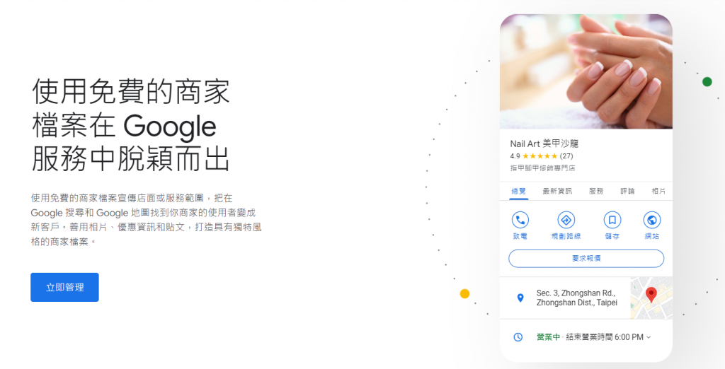Open the 服務 services tab
Screen dimensions: 725x369
(x=596, y=191)
